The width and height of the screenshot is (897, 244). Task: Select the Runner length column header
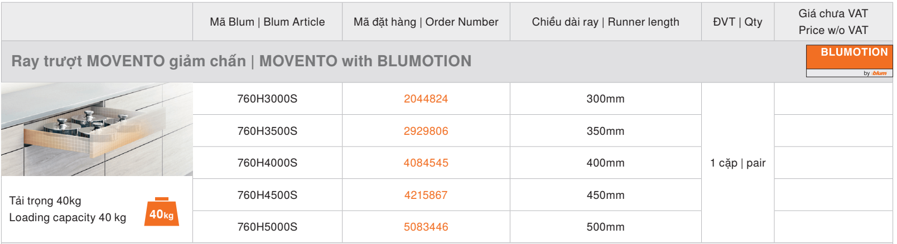pyautogui.click(x=605, y=22)
